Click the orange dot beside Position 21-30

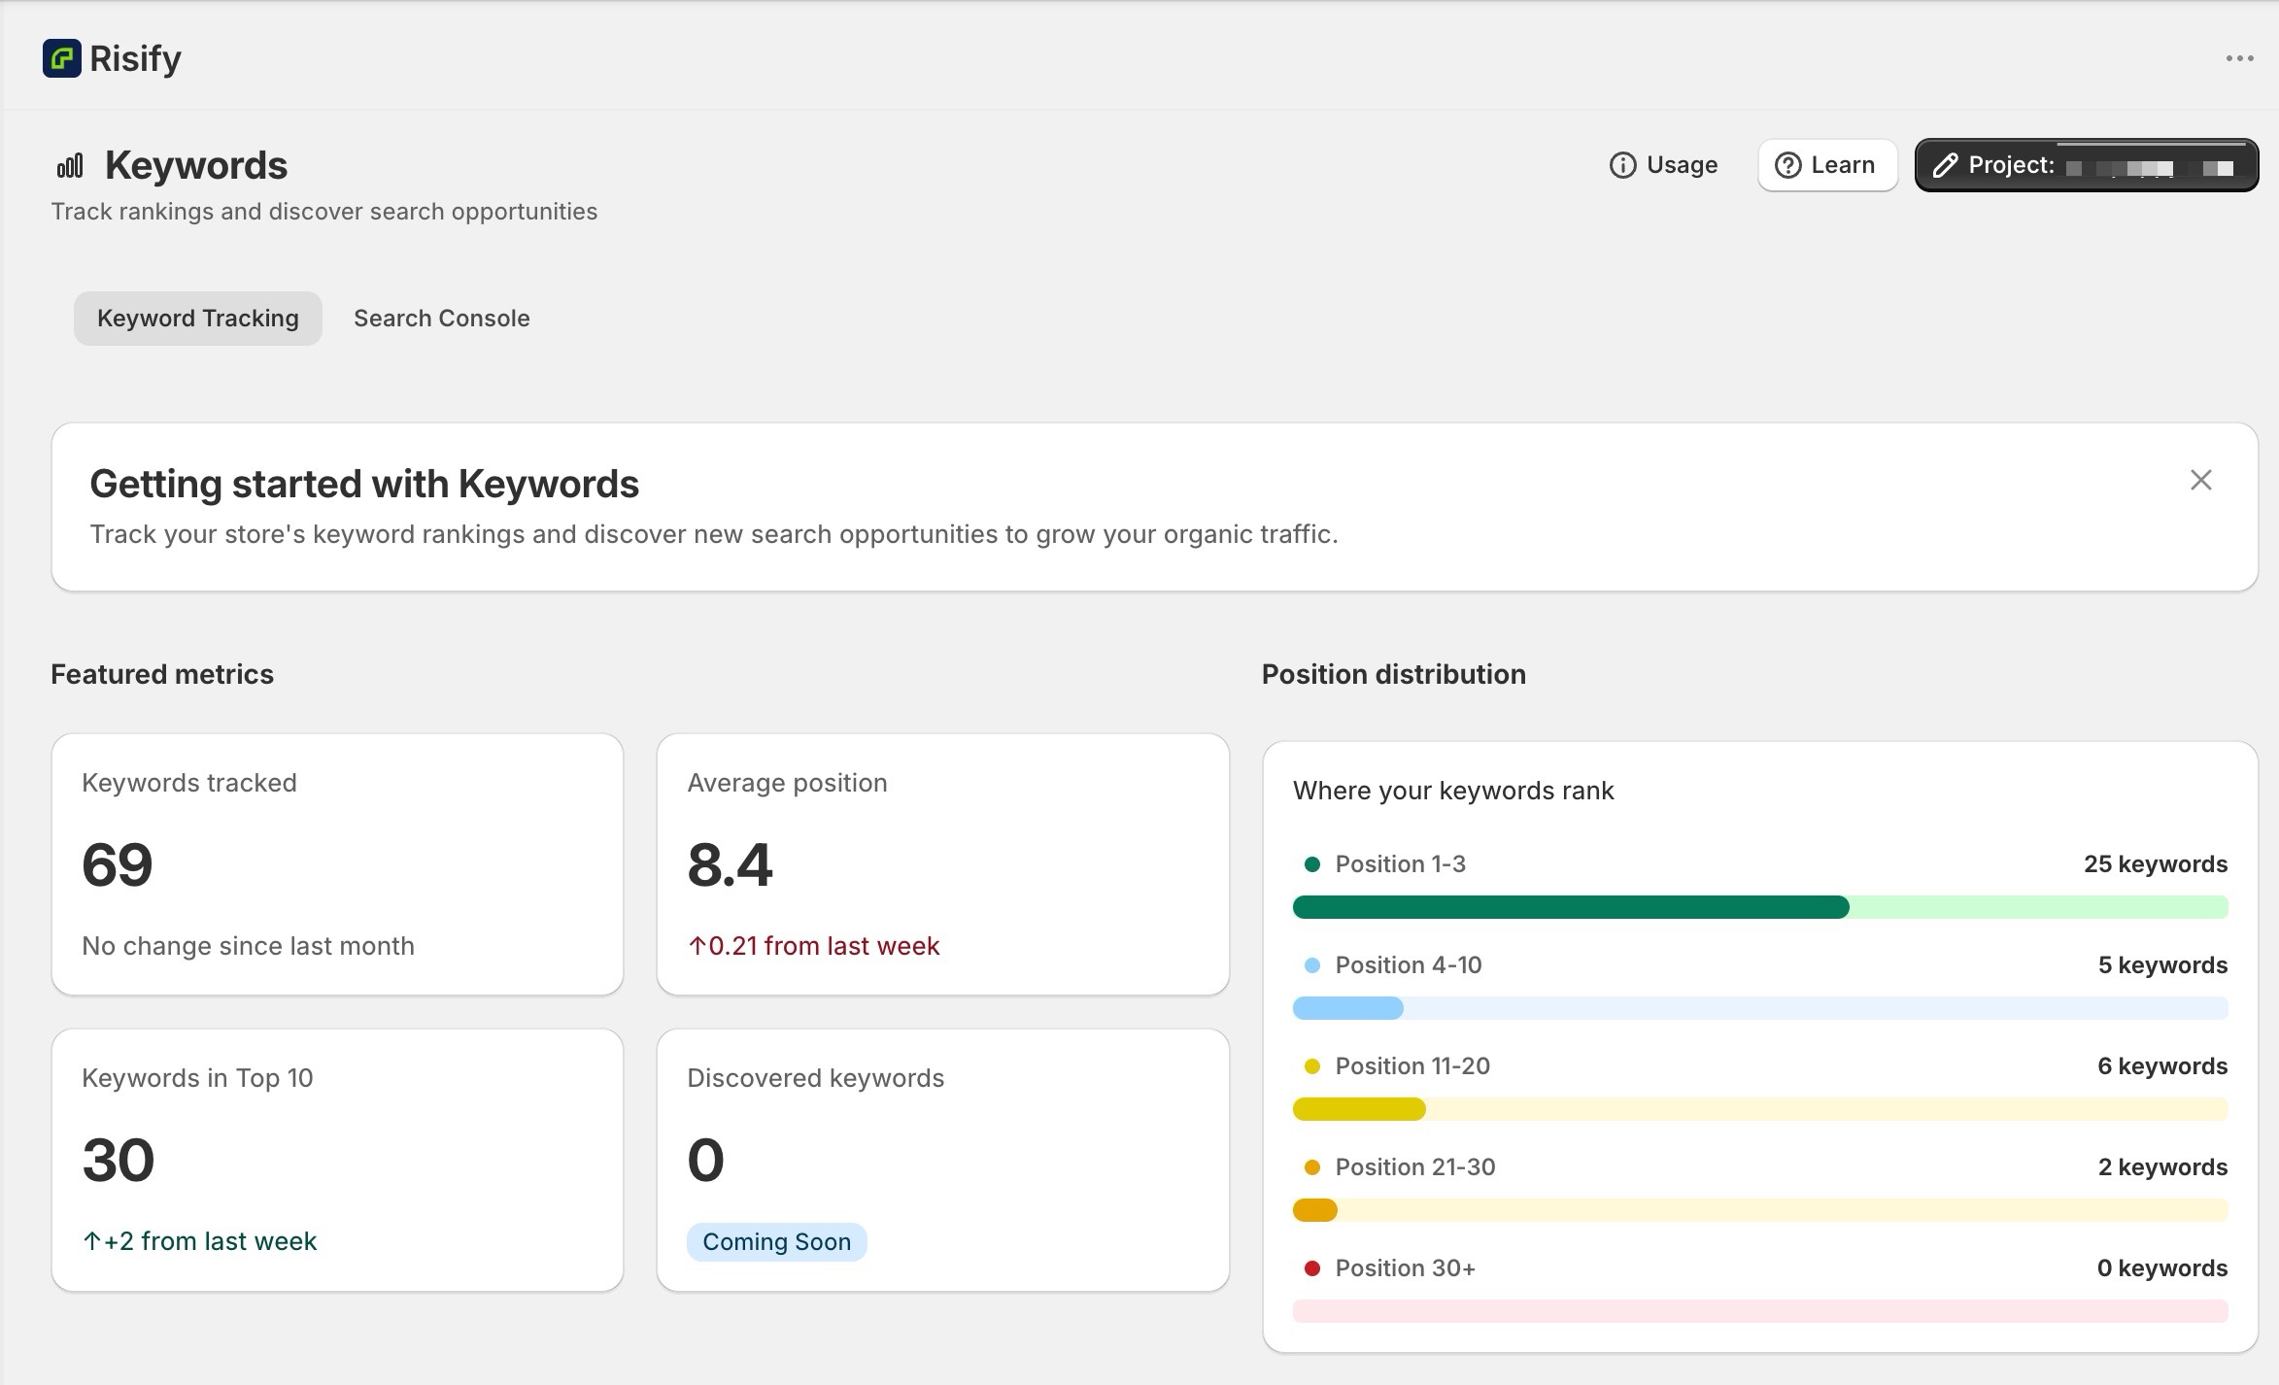(1312, 1167)
